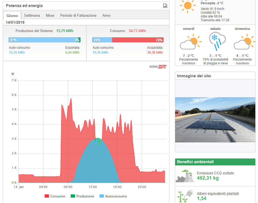Click the Immagine del sito header

point(194,76)
